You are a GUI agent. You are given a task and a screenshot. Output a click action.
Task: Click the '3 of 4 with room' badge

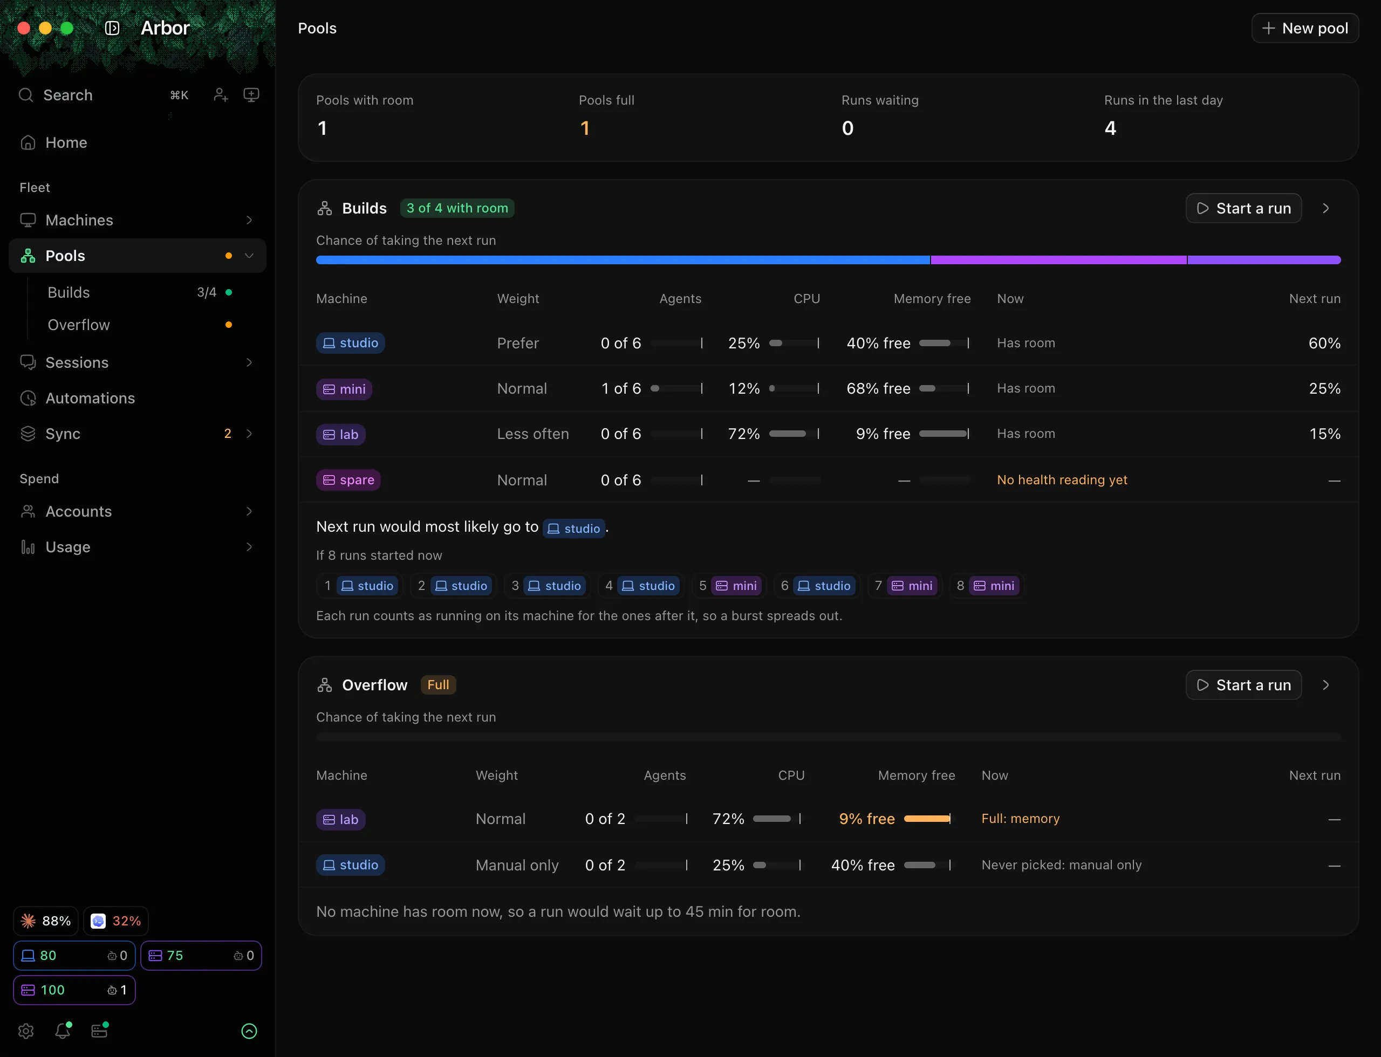457,208
